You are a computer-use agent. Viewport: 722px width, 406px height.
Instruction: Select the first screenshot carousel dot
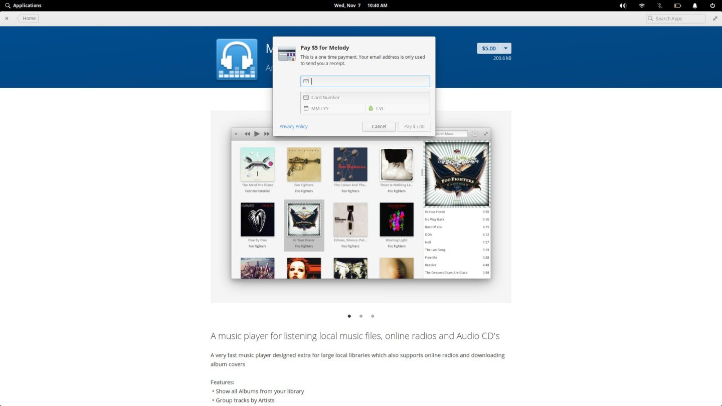coord(349,316)
